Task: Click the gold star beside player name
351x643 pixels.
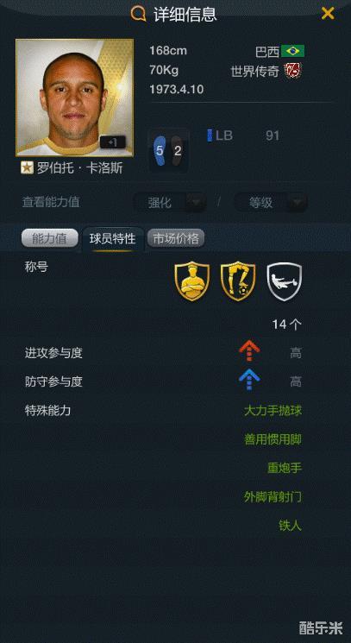Action: click(27, 167)
